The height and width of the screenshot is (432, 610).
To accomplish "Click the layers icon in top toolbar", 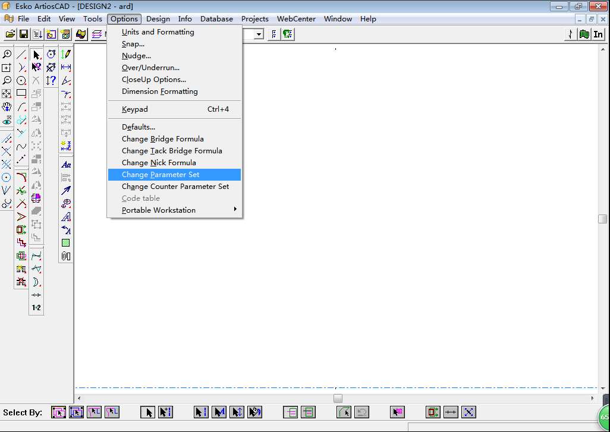I will coord(96,34).
